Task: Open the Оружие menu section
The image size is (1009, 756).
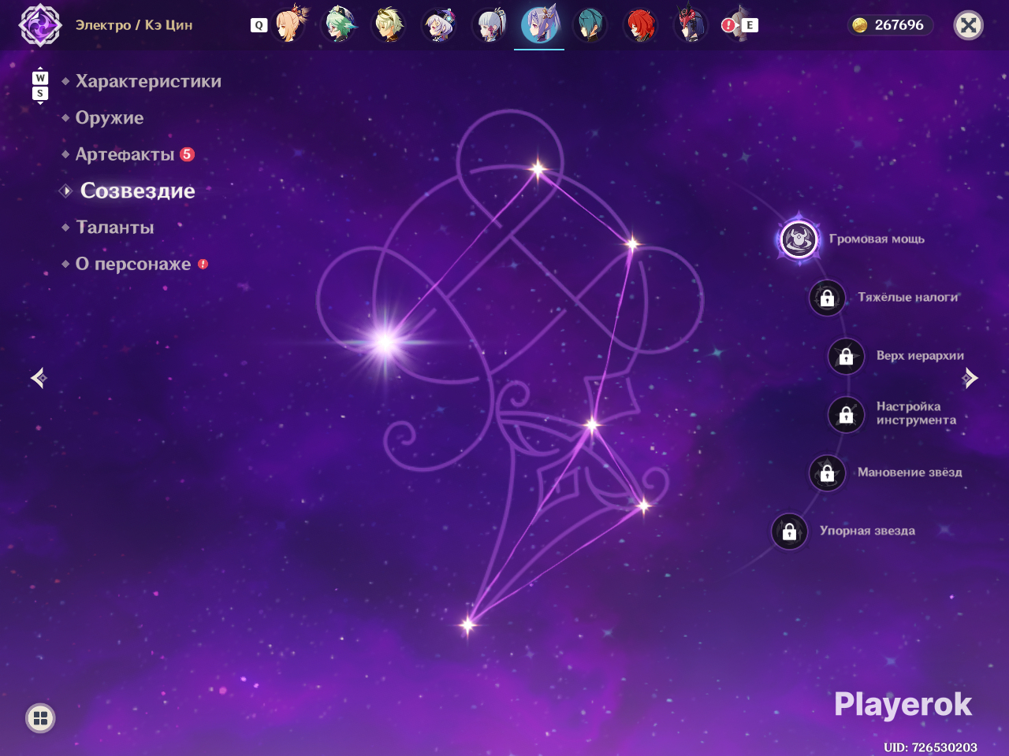Action: tap(110, 118)
